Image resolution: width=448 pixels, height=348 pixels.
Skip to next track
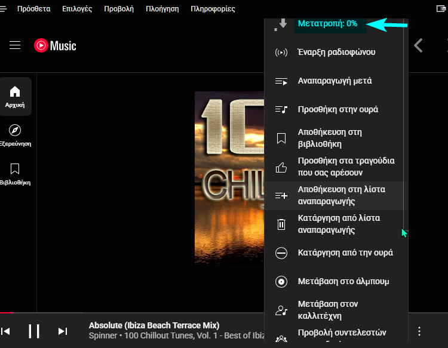[x=63, y=331]
